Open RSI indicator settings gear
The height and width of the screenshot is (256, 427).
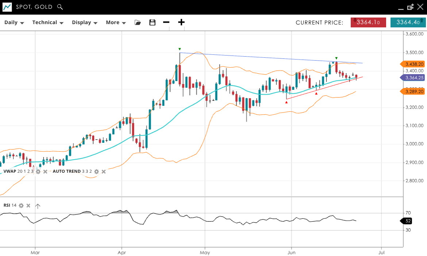(x=21, y=206)
